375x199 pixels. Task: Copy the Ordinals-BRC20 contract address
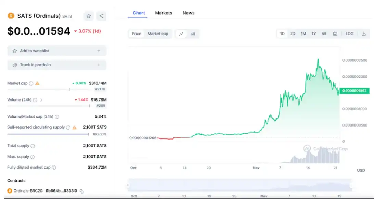pyautogui.click(x=82, y=191)
